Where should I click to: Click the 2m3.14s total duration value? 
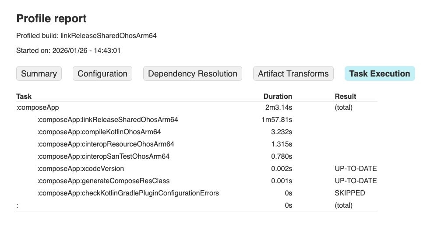coord(275,107)
